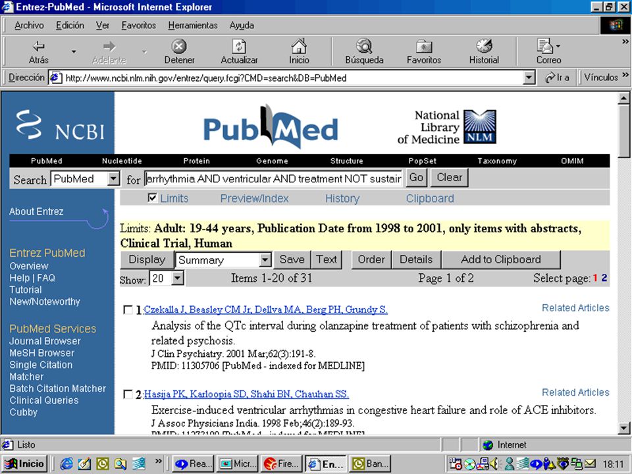Switch to the Rea... taskbar window
Image resolution: width=632 pixels, height=474 pixels.
pos(193,464)
